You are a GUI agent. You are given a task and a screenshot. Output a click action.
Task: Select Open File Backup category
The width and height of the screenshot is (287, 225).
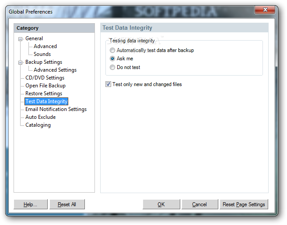(45, 86)
